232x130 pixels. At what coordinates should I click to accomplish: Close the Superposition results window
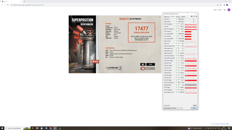tap(160, 17)
